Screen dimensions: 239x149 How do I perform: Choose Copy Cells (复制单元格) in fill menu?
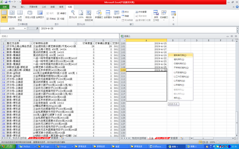pyautogui.click(x=180, y=55)
